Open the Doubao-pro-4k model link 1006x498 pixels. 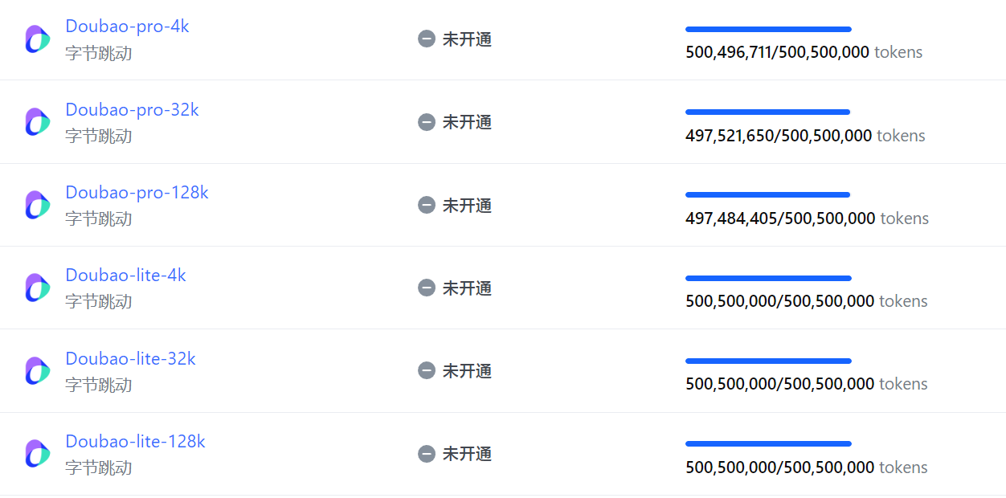pos(127,27)
